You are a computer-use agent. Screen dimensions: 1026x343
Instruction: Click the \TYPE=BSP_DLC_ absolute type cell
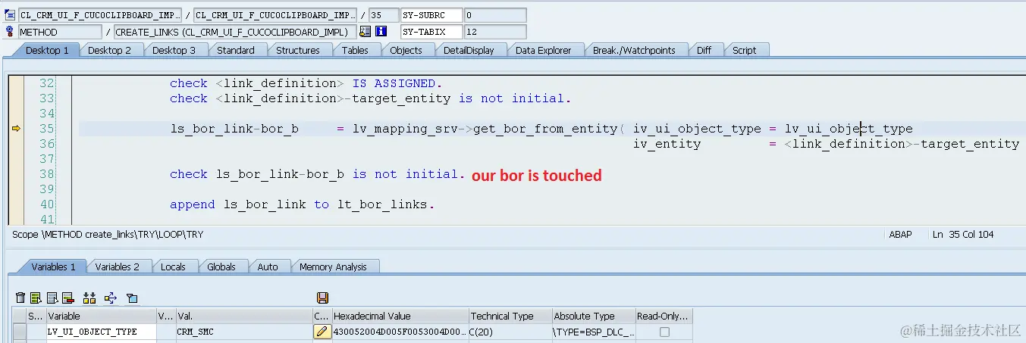[594, 332]
